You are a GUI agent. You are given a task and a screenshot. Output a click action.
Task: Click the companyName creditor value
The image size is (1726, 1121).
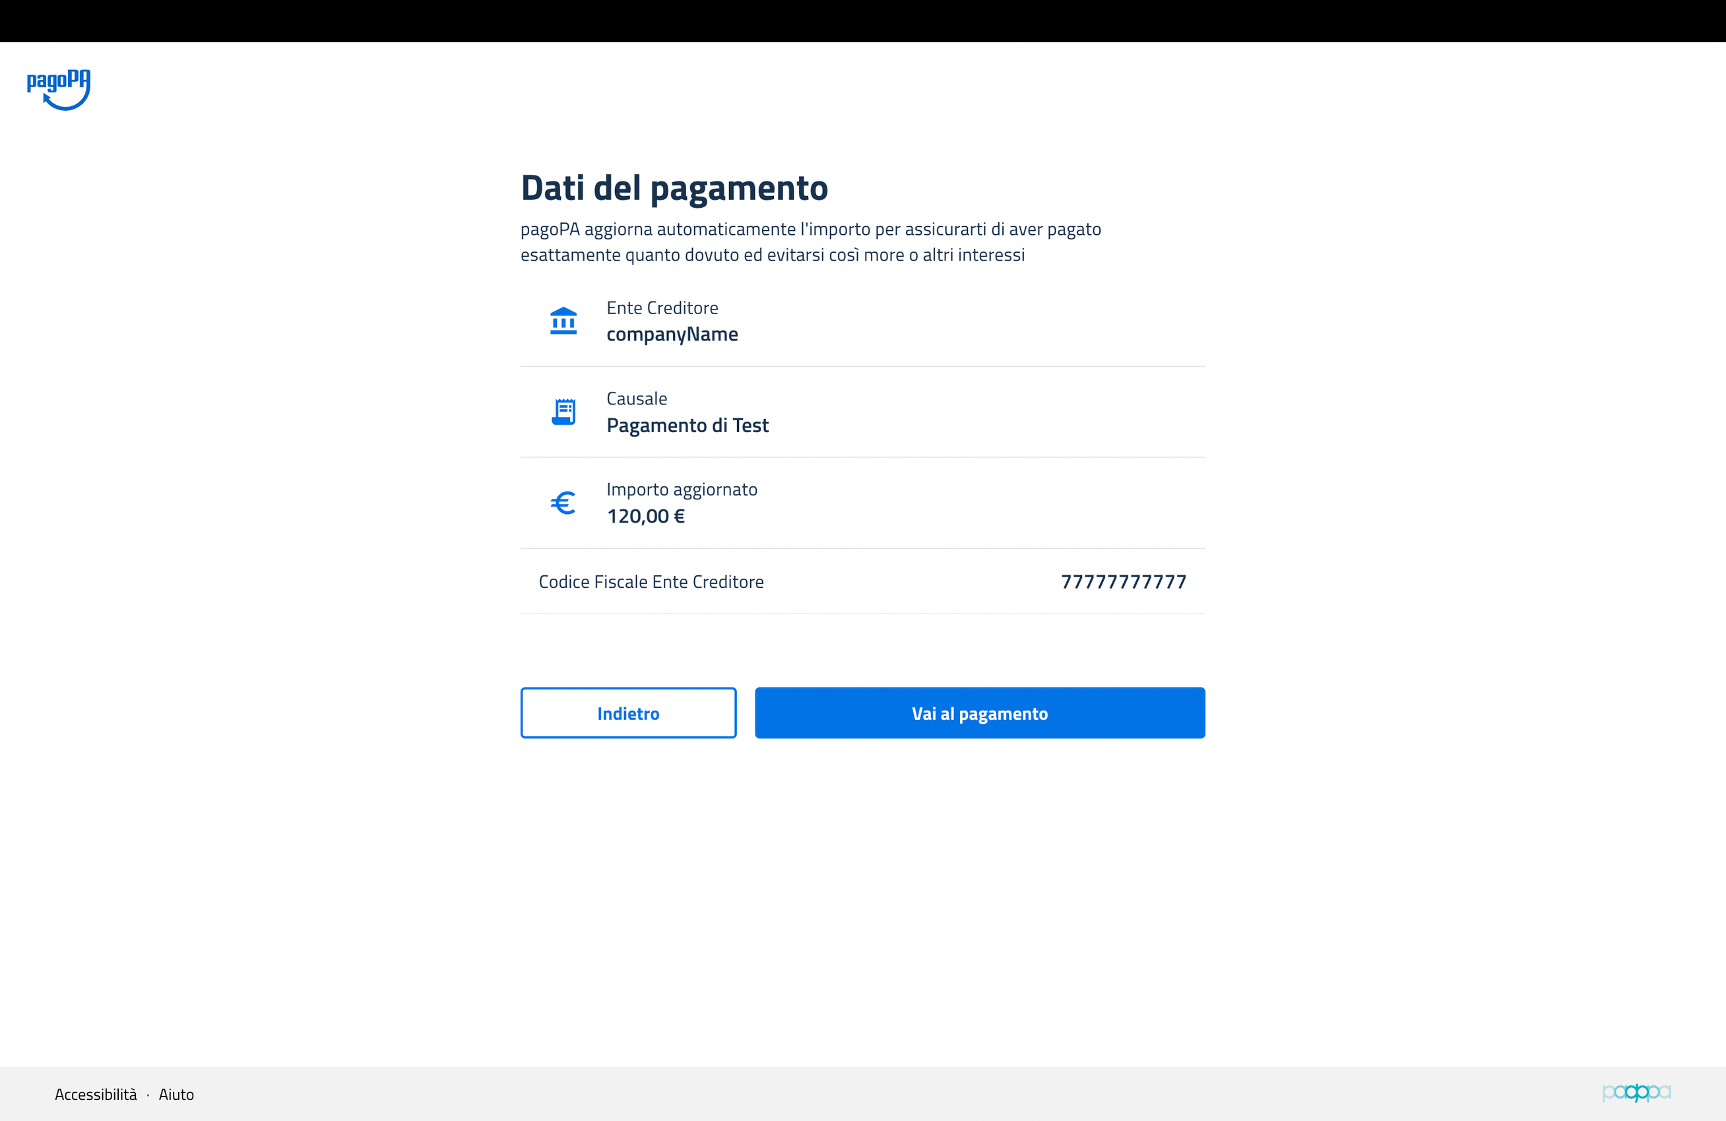[x=672, y=335]
